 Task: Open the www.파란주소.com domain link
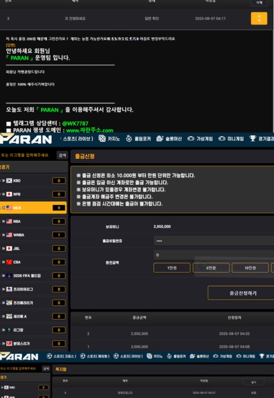(x=90, y=130)
